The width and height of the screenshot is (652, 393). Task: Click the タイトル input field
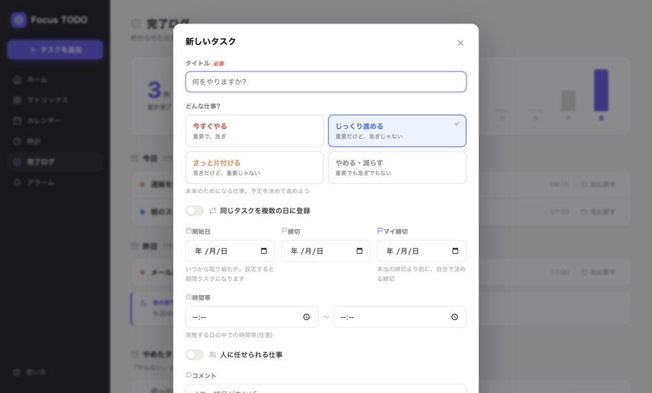[325, 82]
